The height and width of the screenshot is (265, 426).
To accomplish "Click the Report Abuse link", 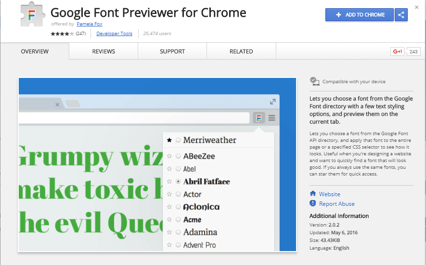I will pyautogui.click(x=337, y=204).
